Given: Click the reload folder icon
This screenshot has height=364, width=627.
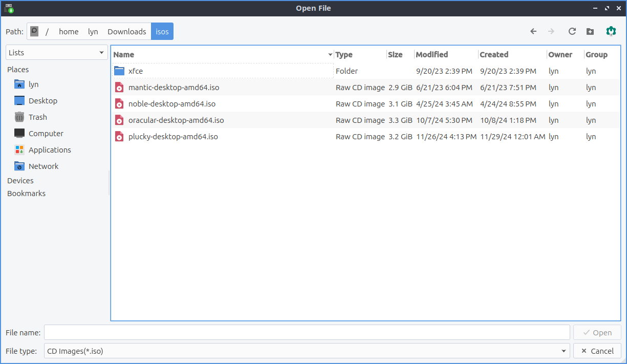Looking at the screenshot, I should tap(572, 31).
